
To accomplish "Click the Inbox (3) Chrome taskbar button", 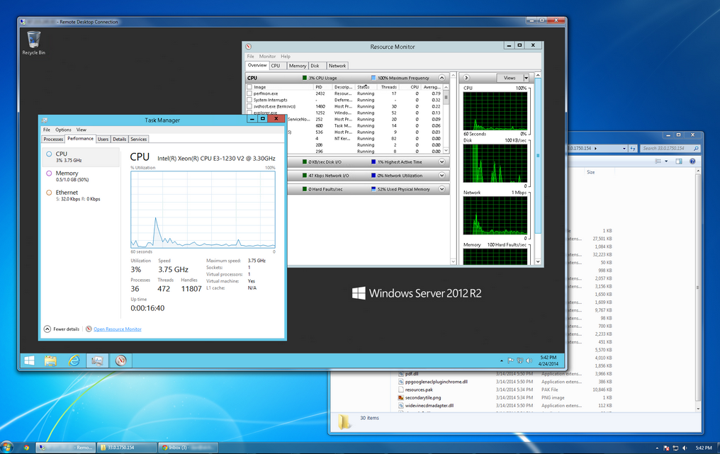I will tap(188, 448).
